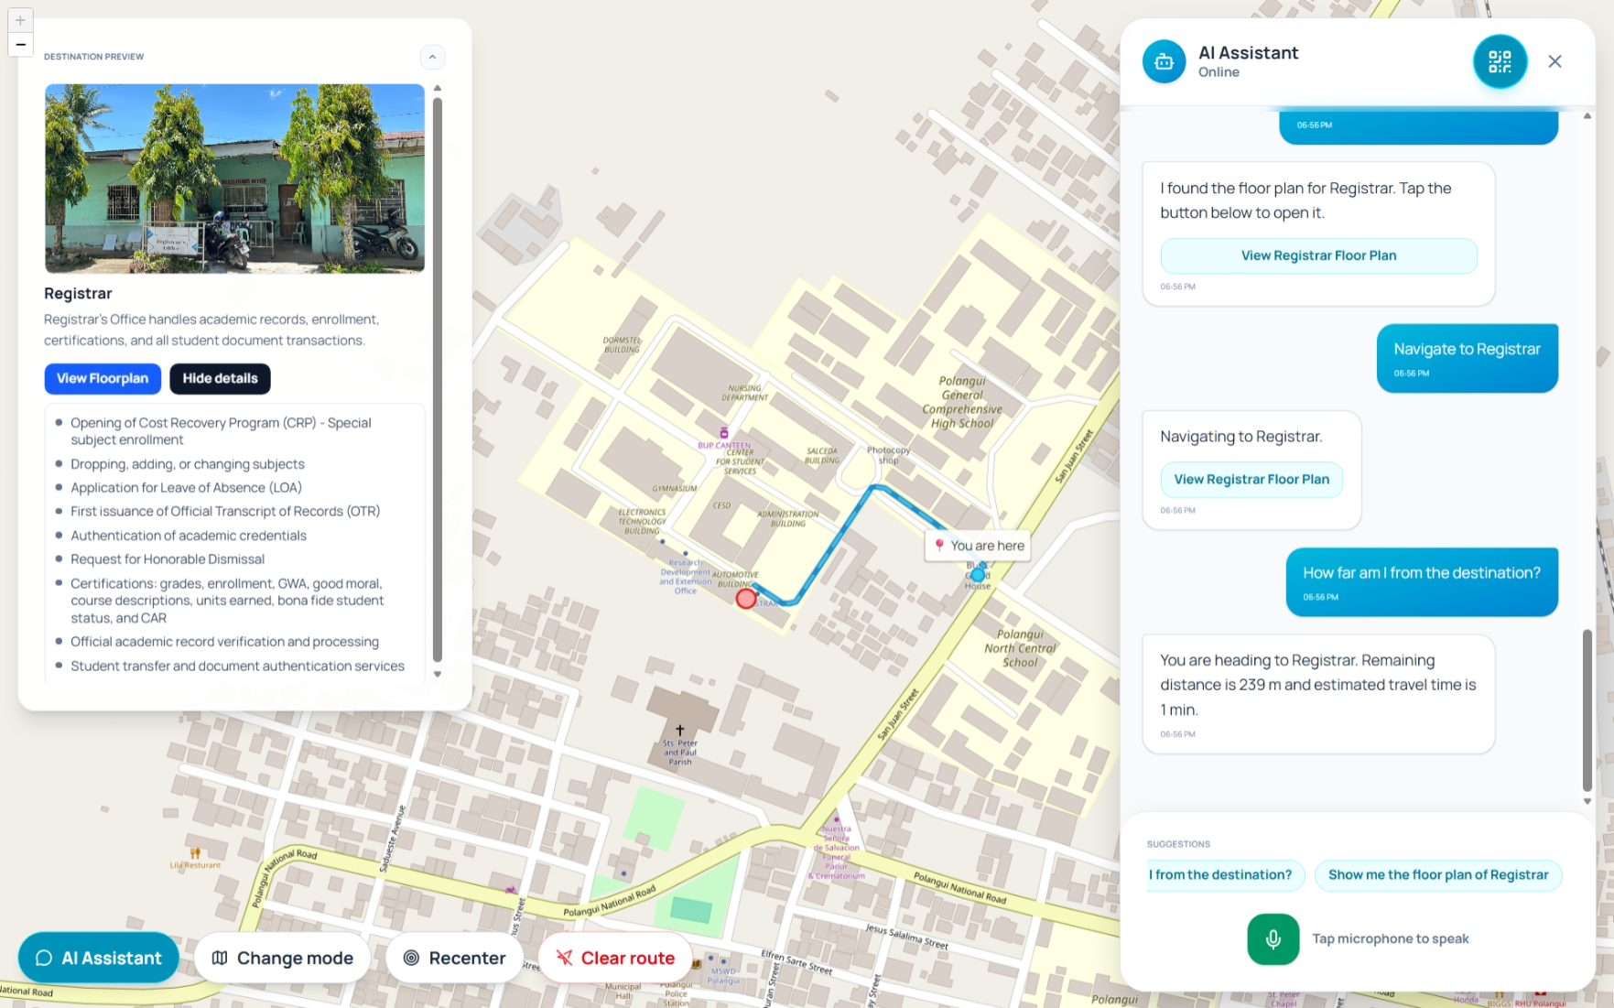Click the 'Registrar' heading in preview panel
The height and width of the screenshot is (1008, 1614).
click(78, 293)
